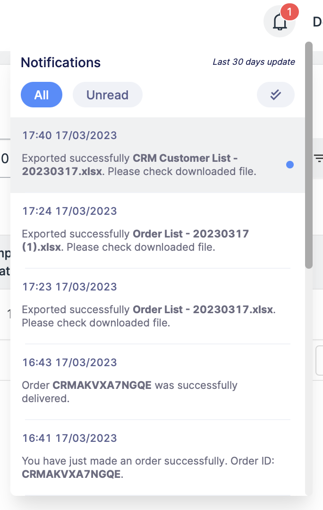This screenshot has height=510, width=323.
Task: Click the notification bell icon
Action: [x=280, y=22]
